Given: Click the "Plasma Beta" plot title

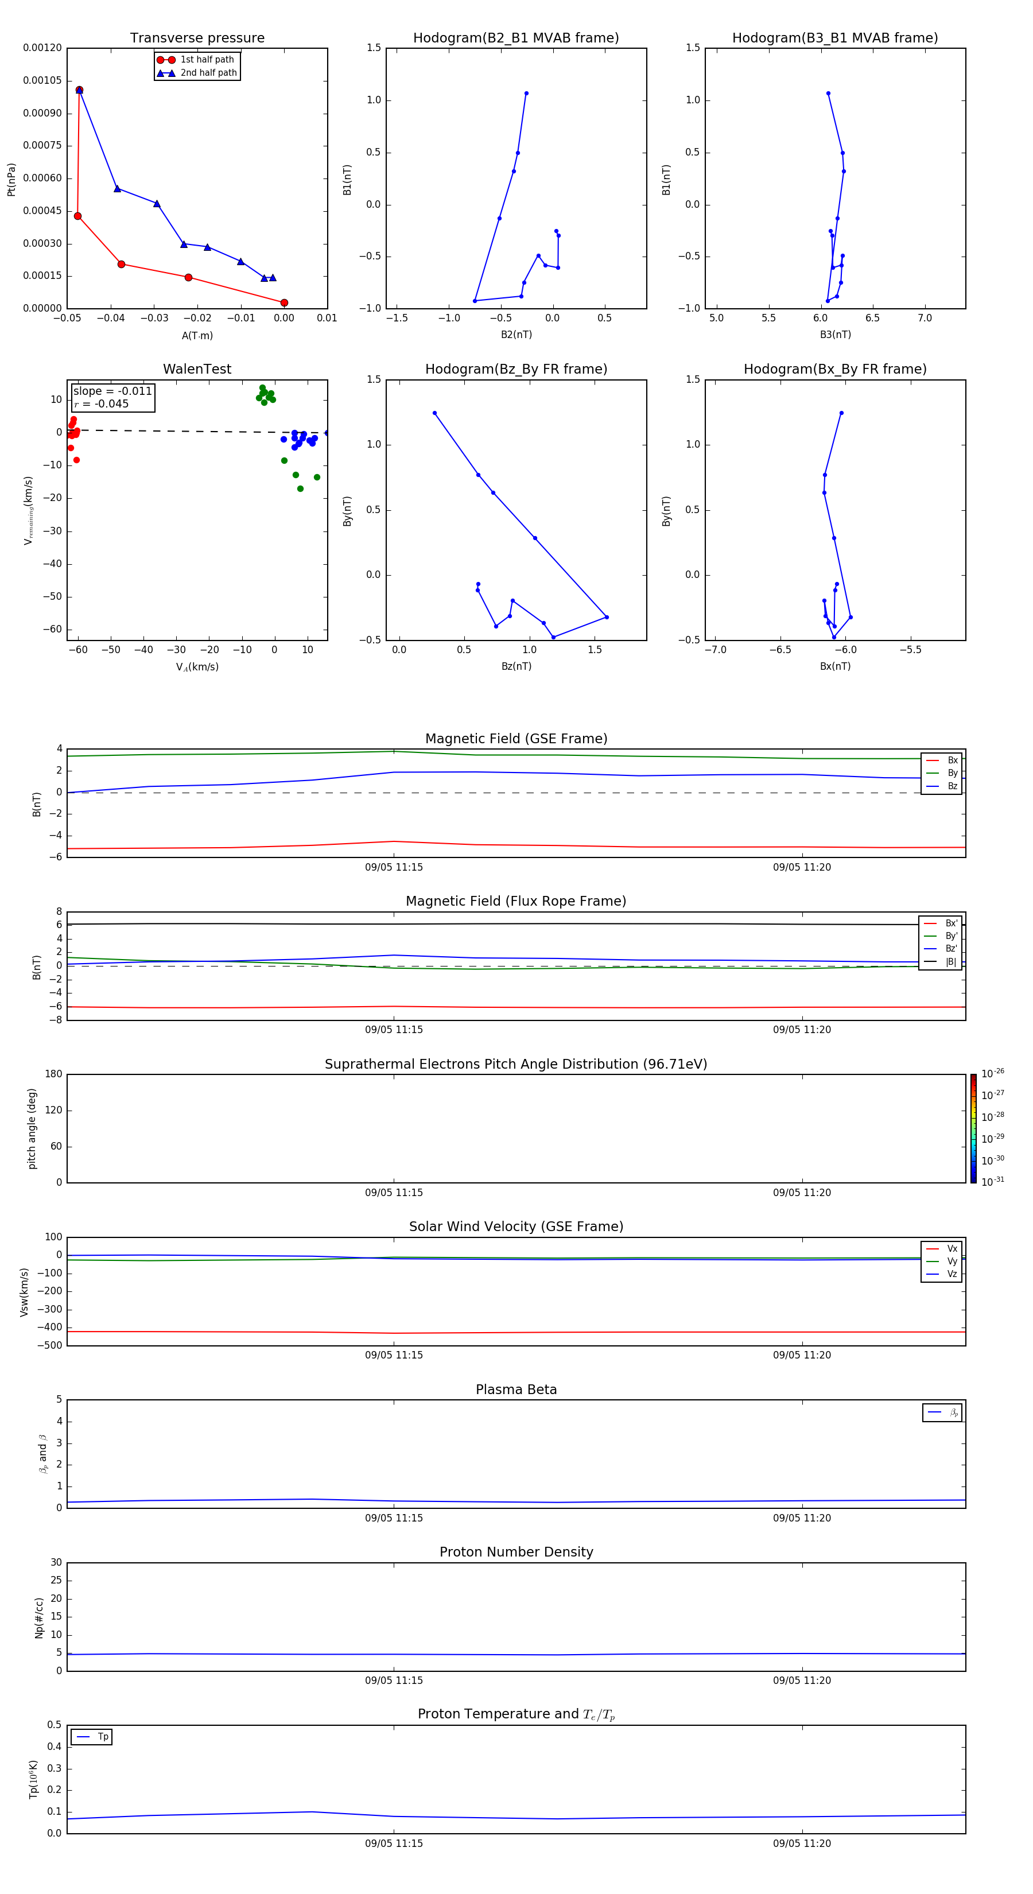Looking at the screenshot, I should [516, 1390].
